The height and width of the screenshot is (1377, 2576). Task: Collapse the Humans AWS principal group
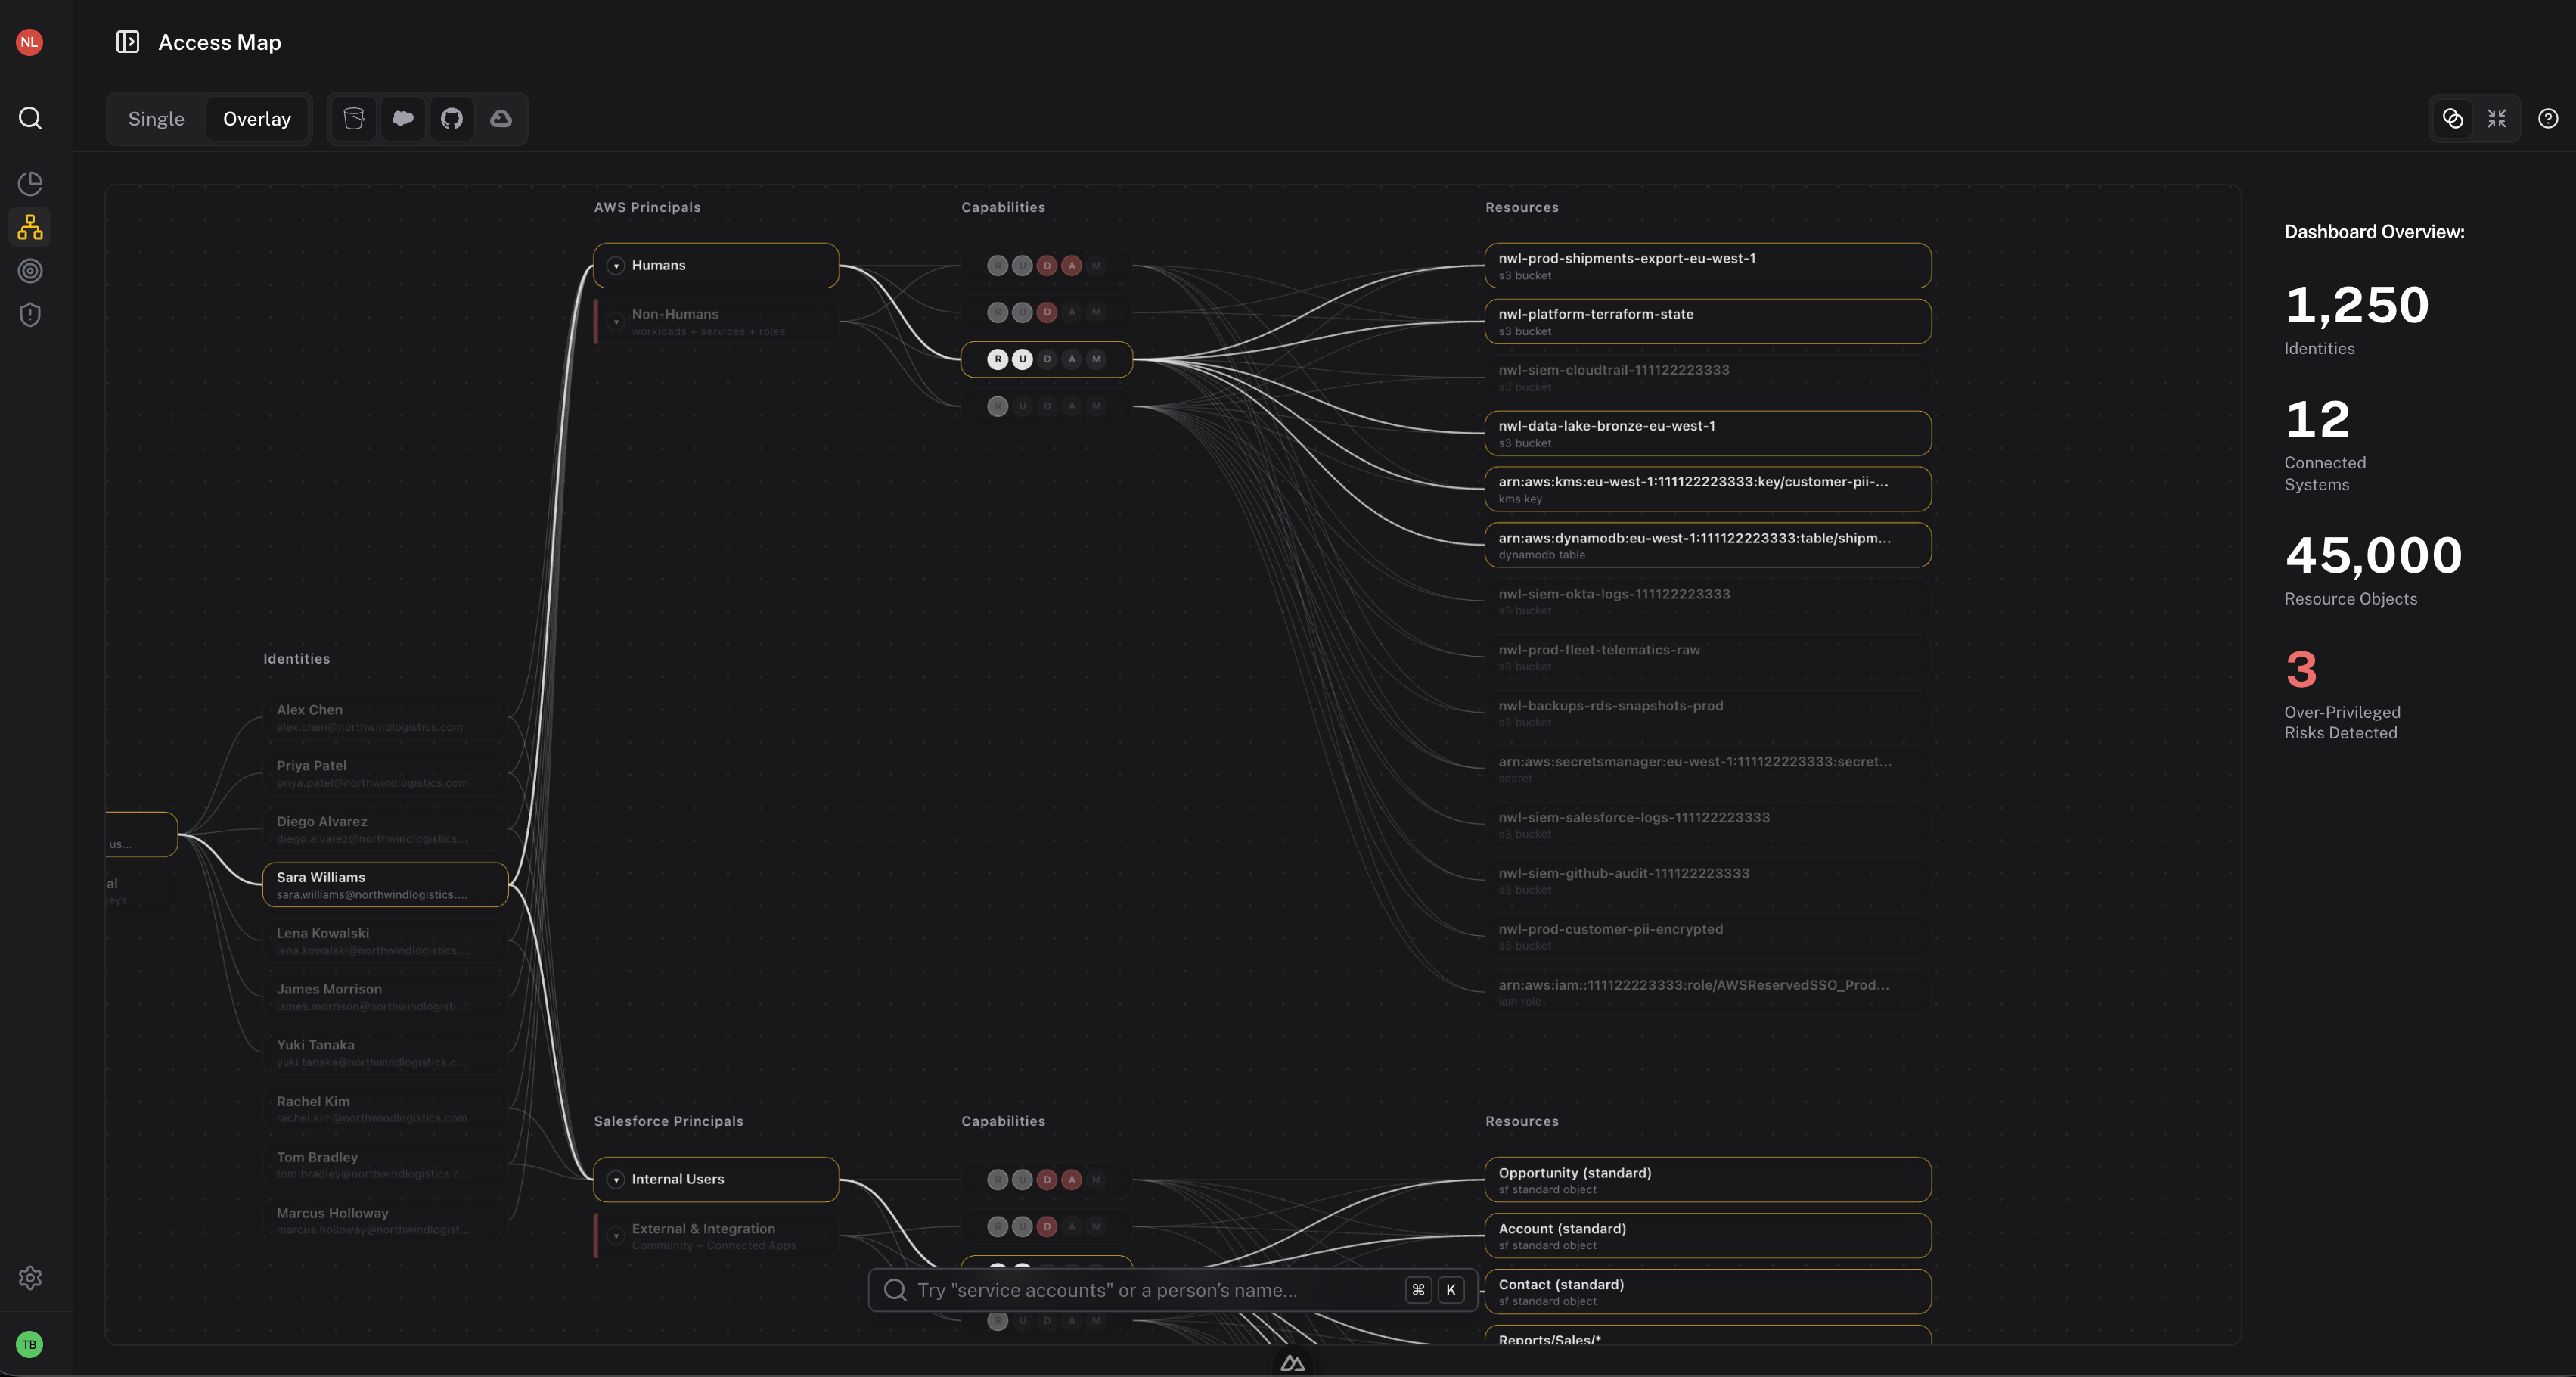(616, 266)
